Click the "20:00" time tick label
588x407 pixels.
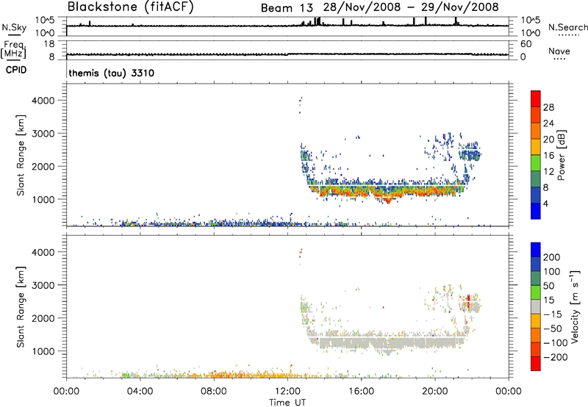pos(435,392)
